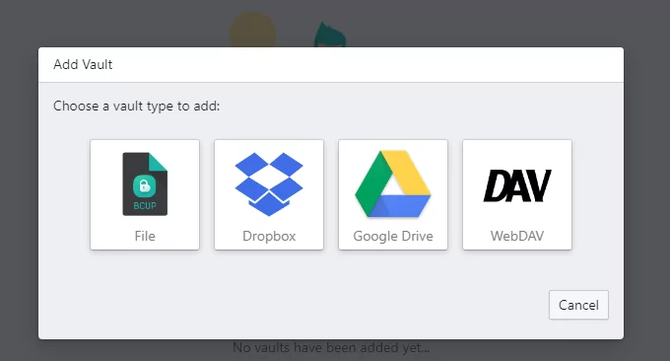Cancel the Add Vault dialog

[578, 305]
